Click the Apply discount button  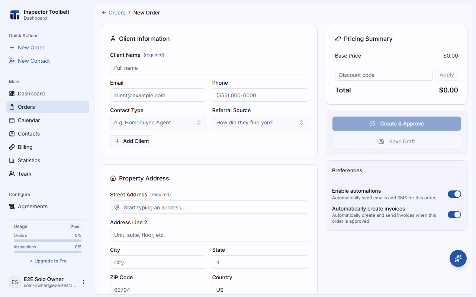(447, 75)
